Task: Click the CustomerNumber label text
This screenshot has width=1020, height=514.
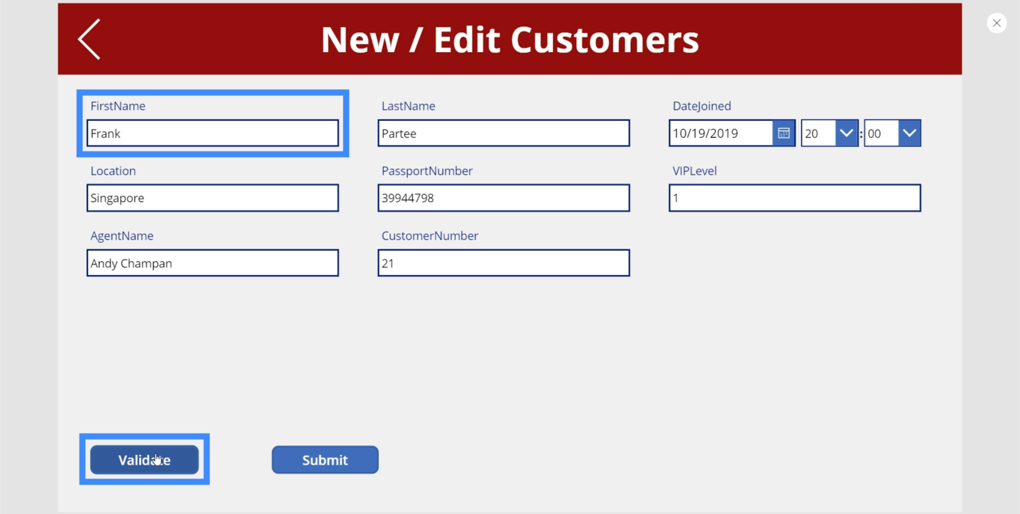Action: click(430, 236)
